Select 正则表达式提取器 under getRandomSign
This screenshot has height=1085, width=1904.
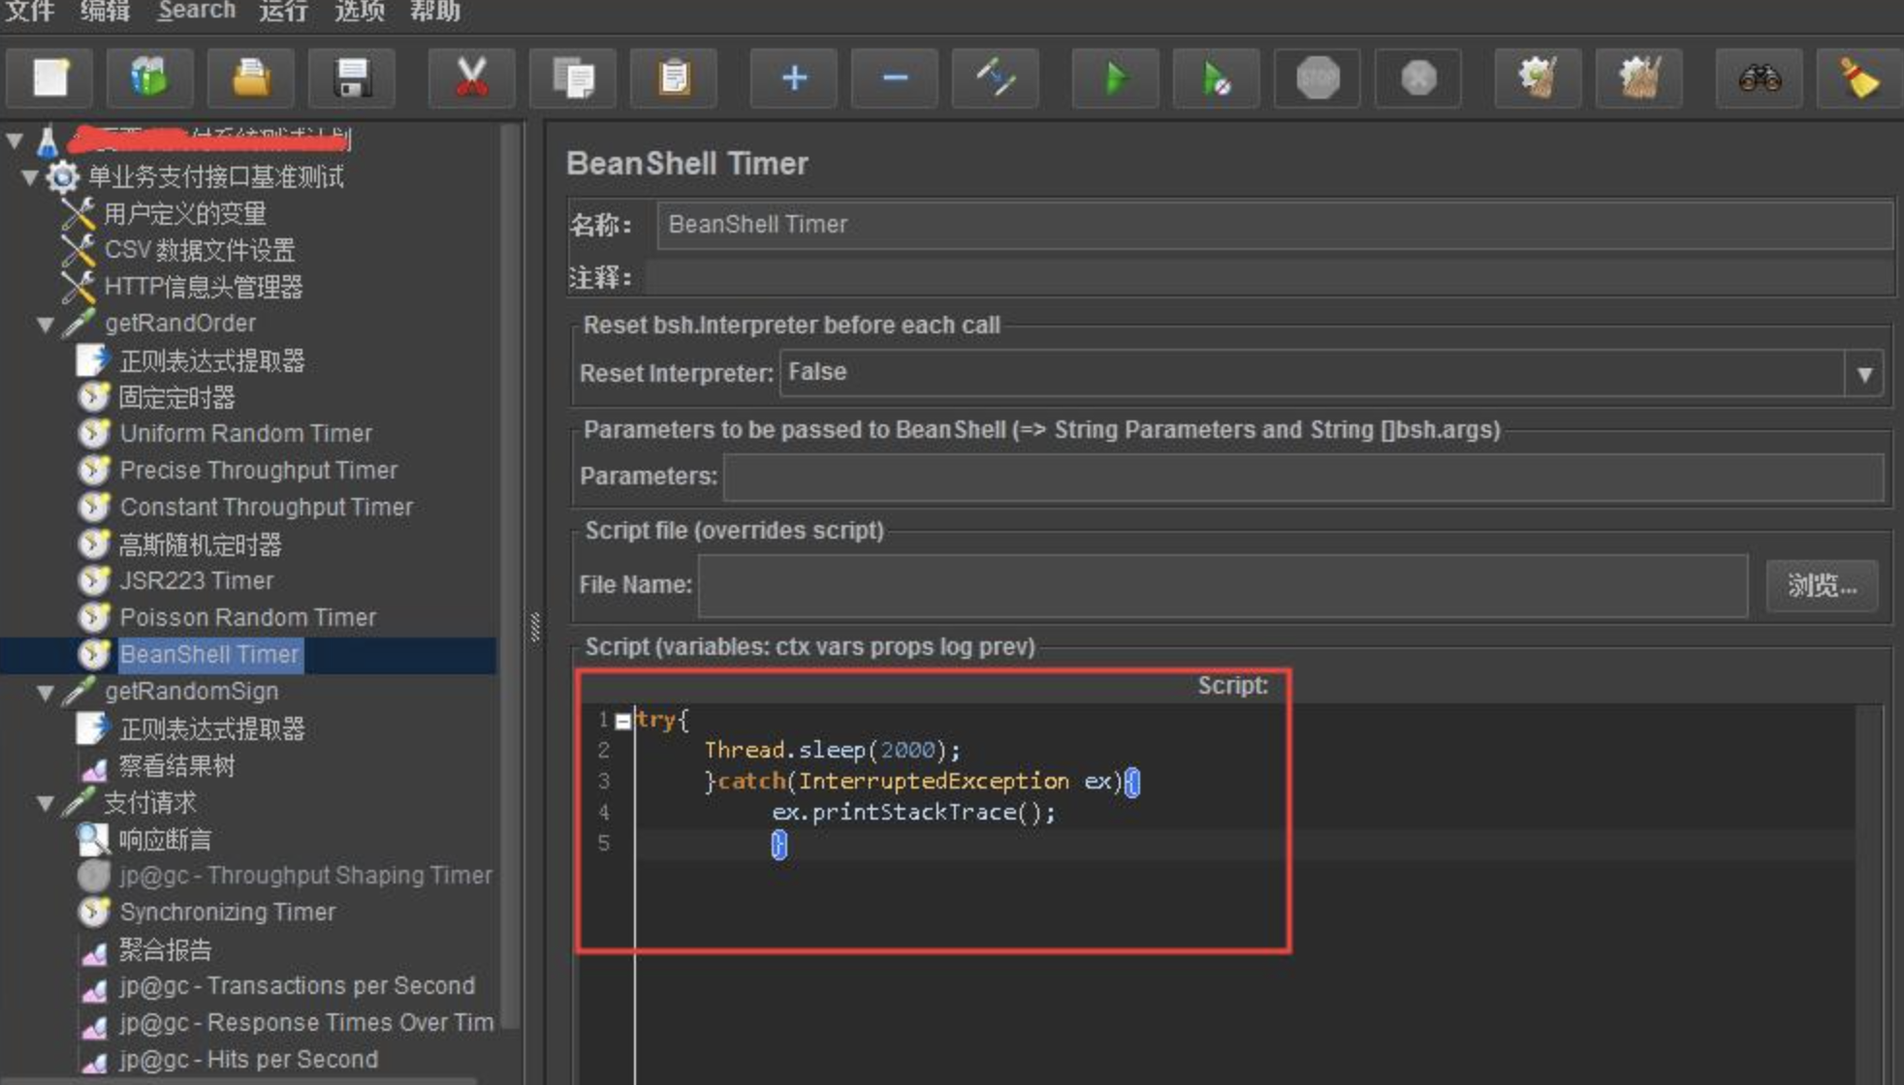[x=212, y=729]
